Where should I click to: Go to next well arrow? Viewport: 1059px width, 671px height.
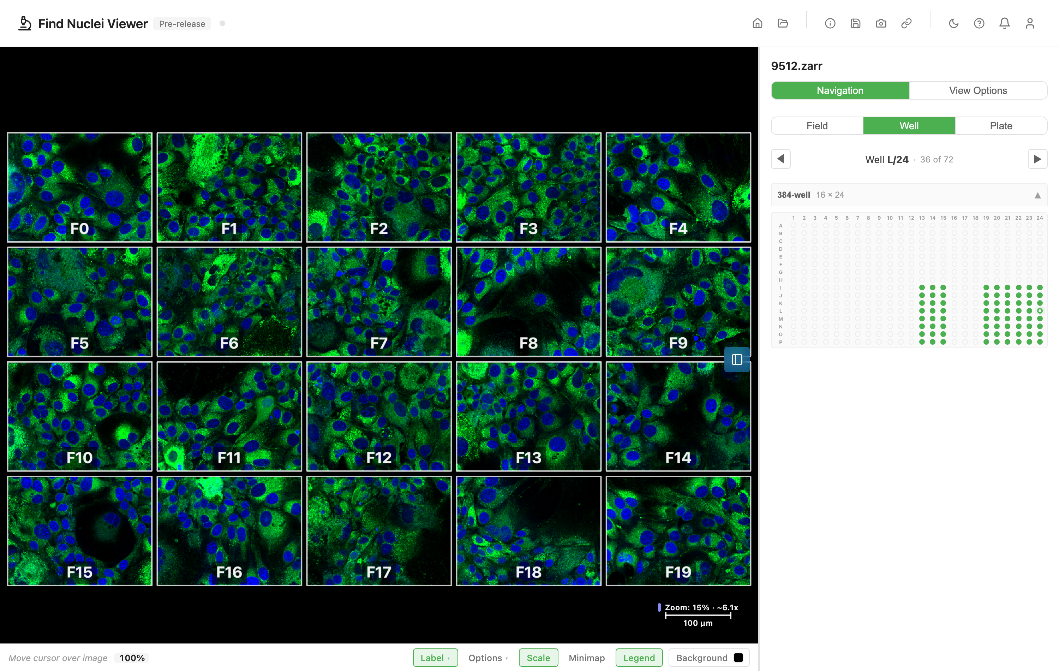pos(1037,159)
